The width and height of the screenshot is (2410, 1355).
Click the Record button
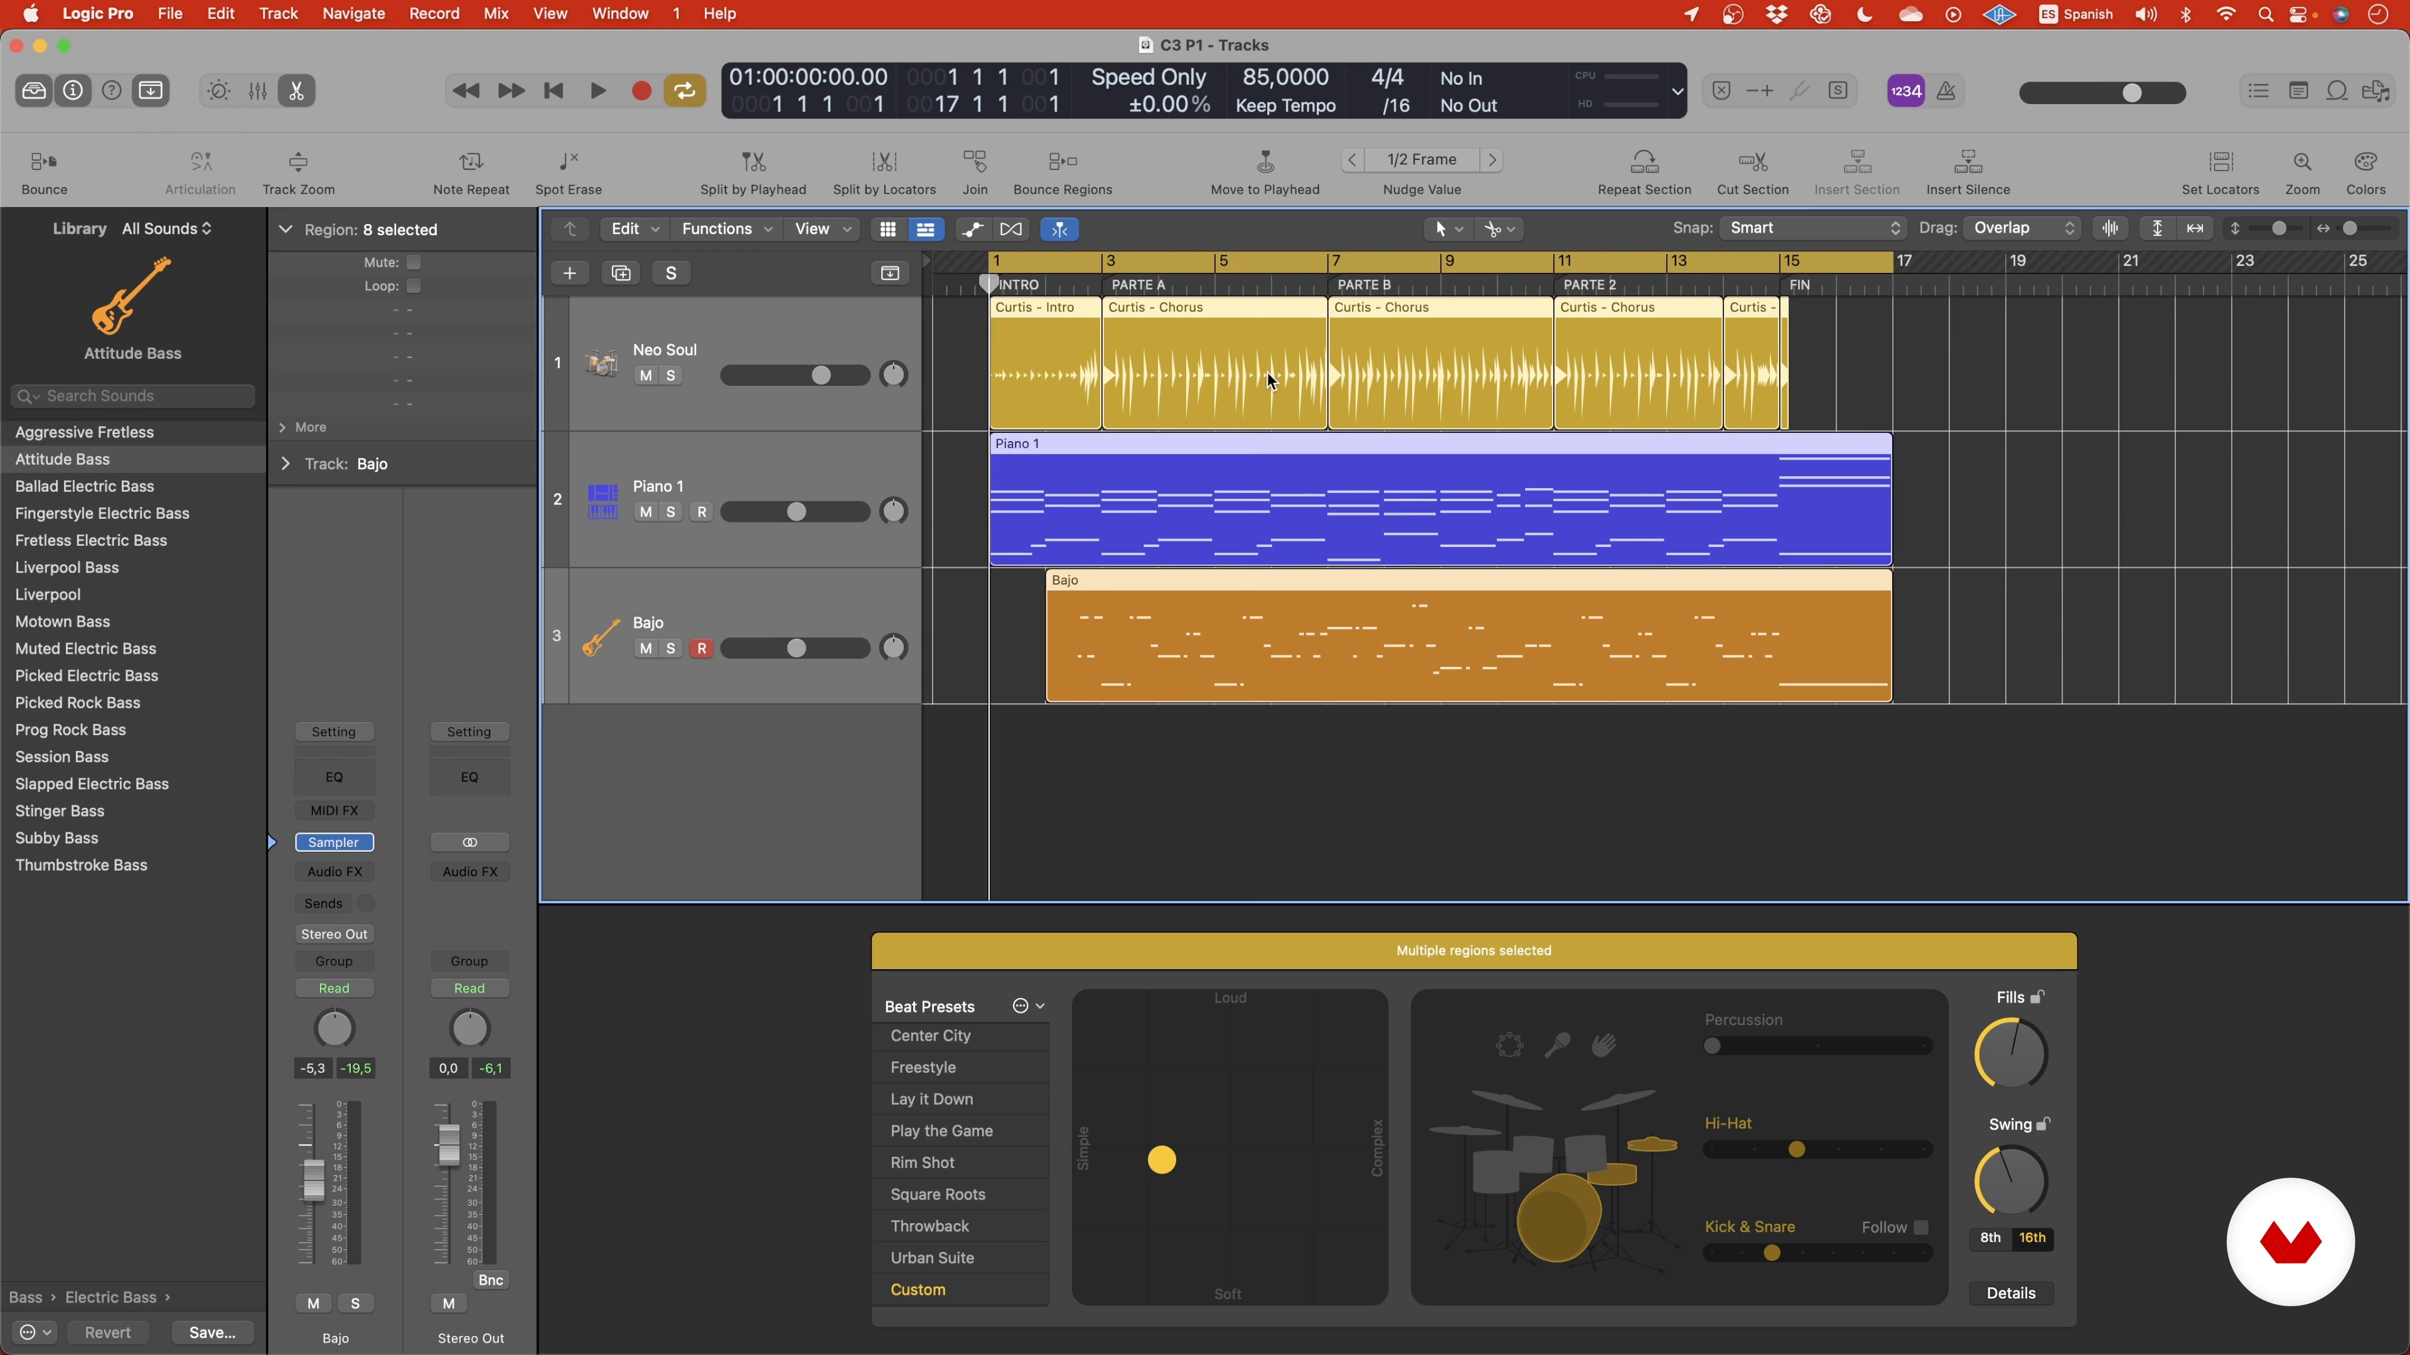coord(641,91)
